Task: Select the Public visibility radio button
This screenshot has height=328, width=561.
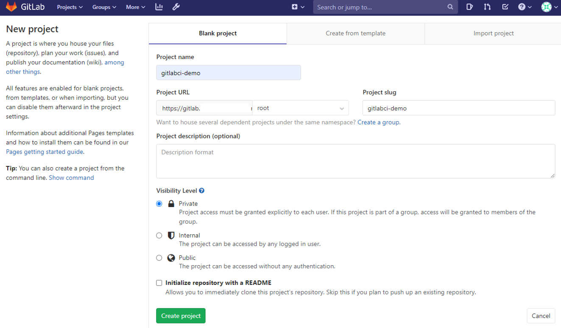Action: [159, 258]
